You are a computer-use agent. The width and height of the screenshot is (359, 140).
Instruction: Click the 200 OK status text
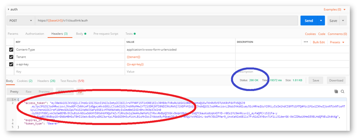point(254,80)
